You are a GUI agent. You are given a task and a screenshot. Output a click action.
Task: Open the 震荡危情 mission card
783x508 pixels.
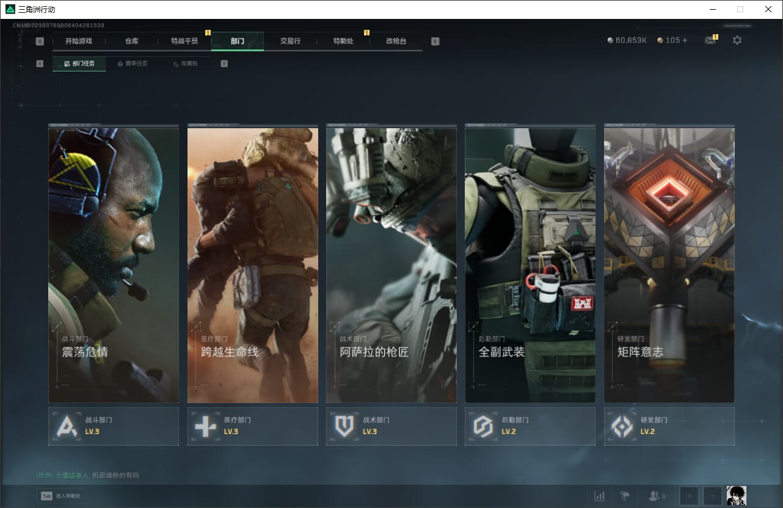click(114, 265)
